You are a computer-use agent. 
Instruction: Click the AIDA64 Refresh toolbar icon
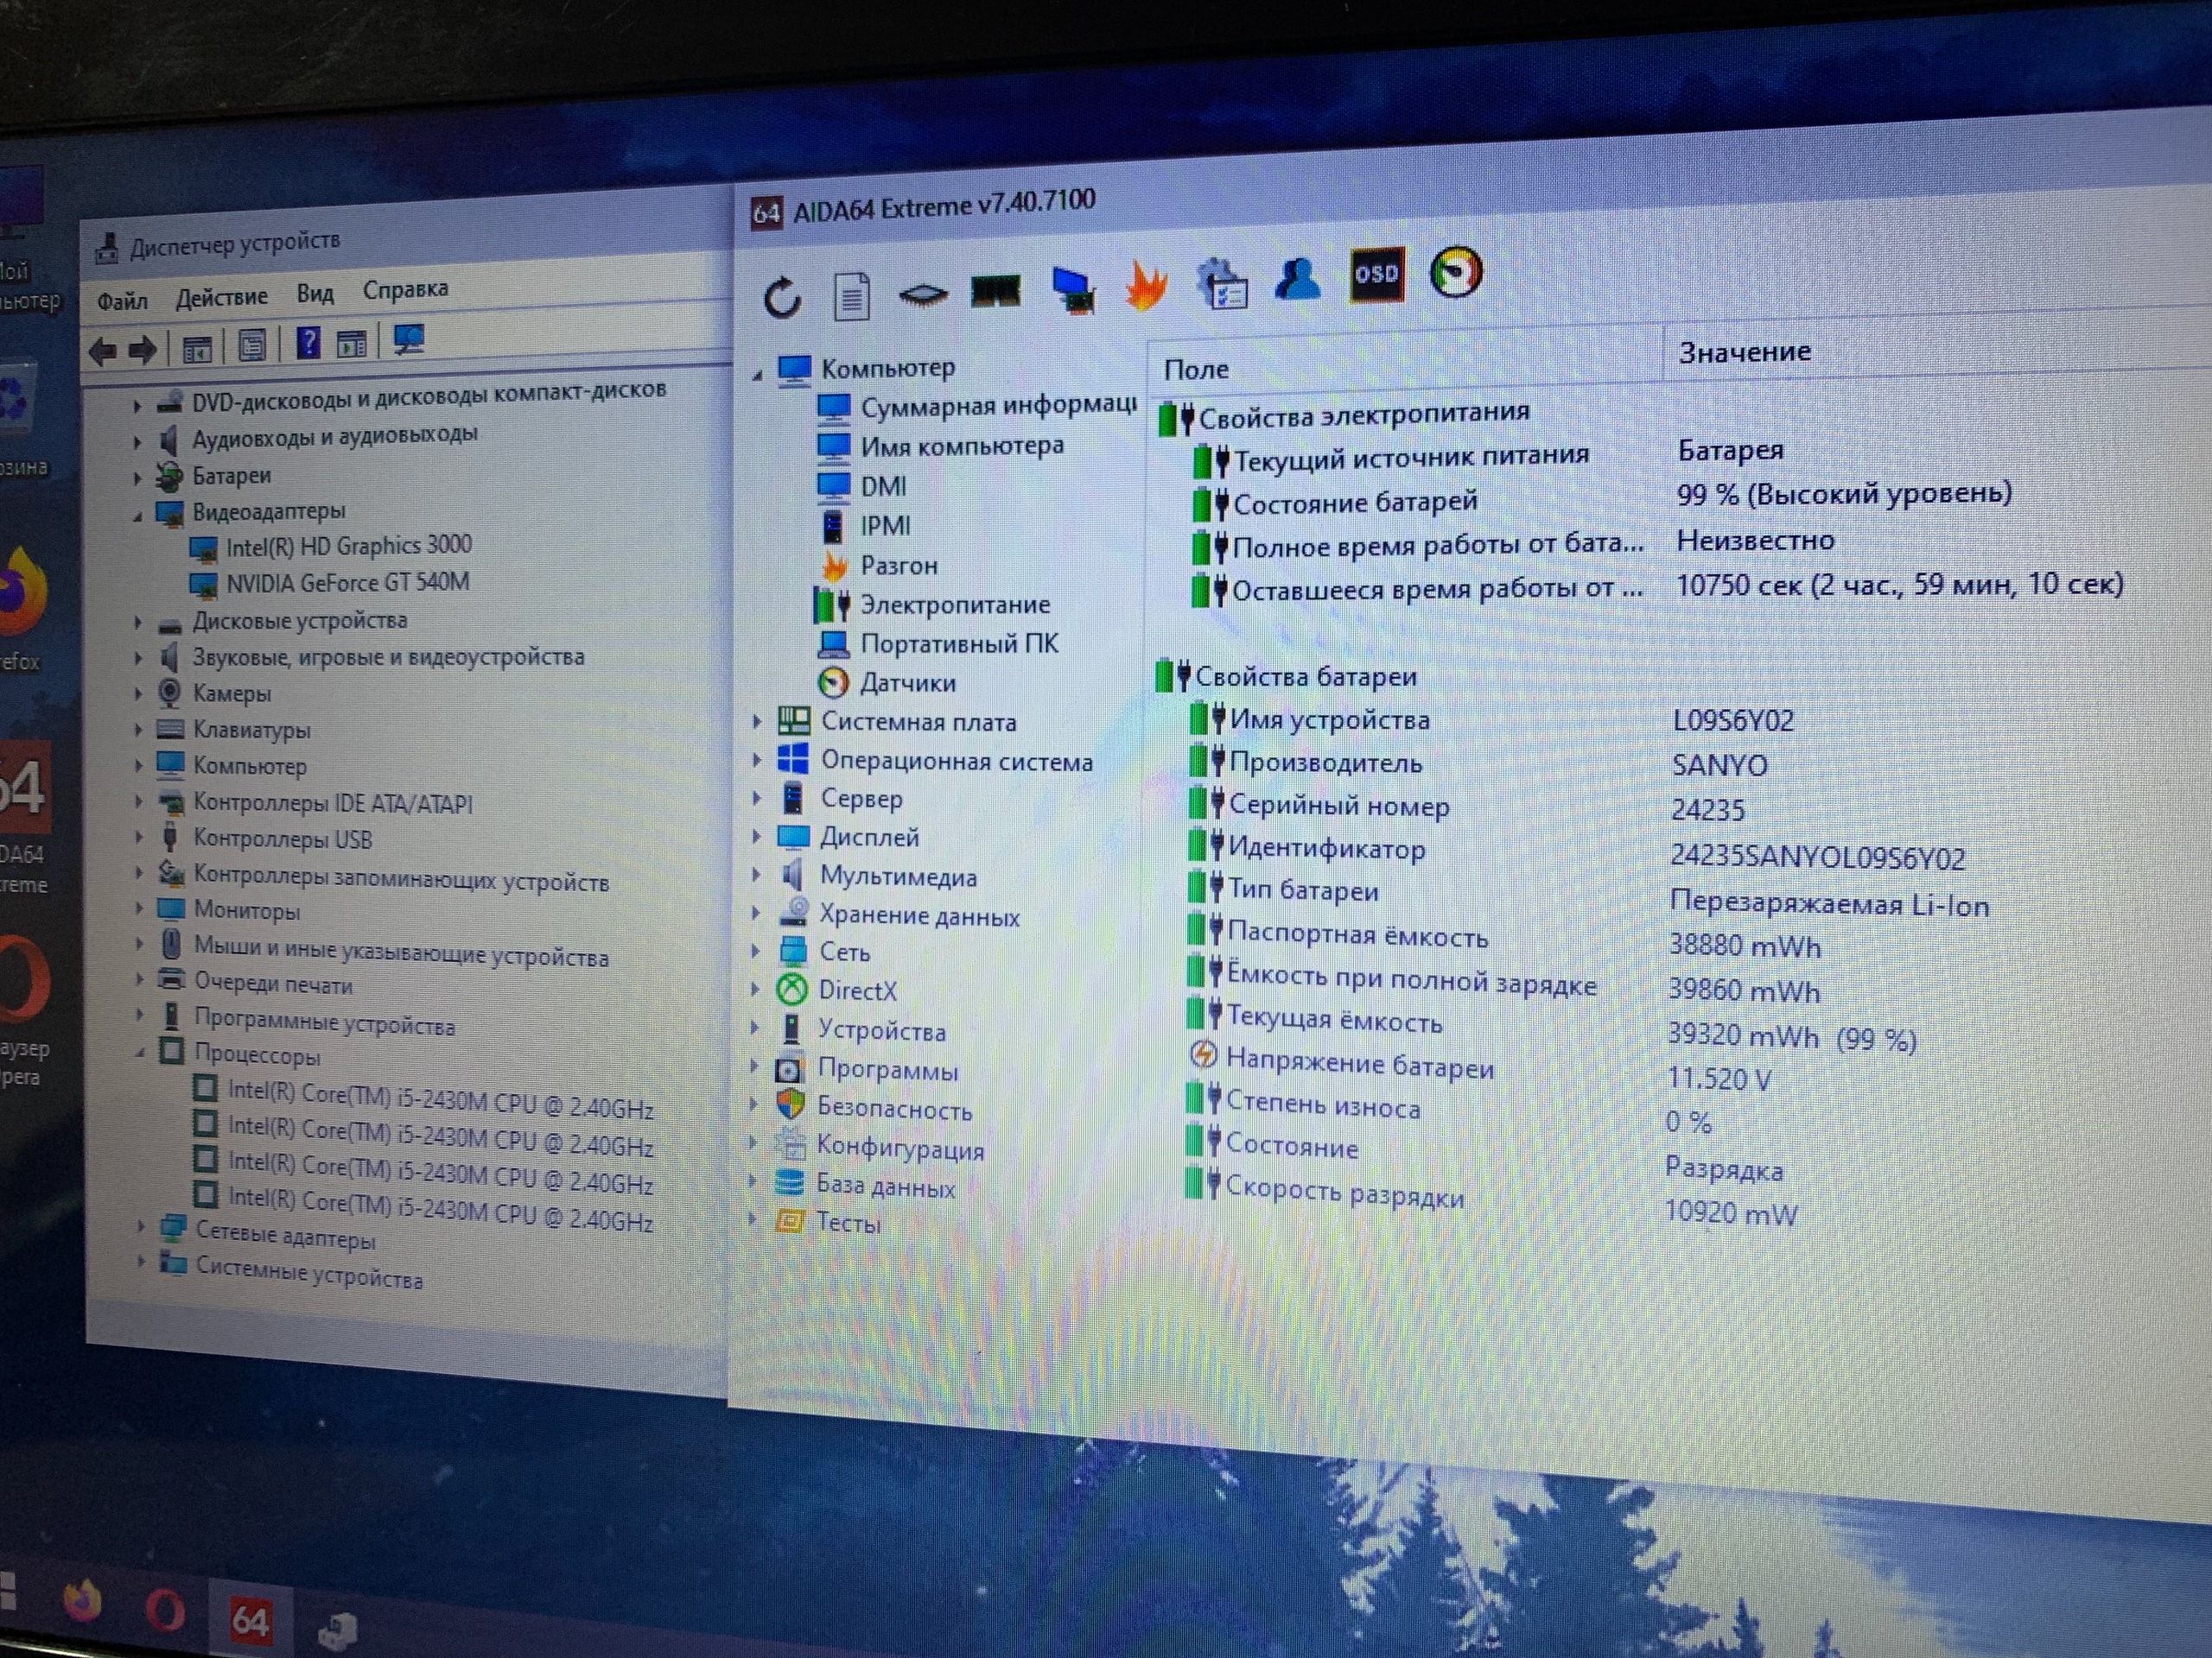pos(782,297)
